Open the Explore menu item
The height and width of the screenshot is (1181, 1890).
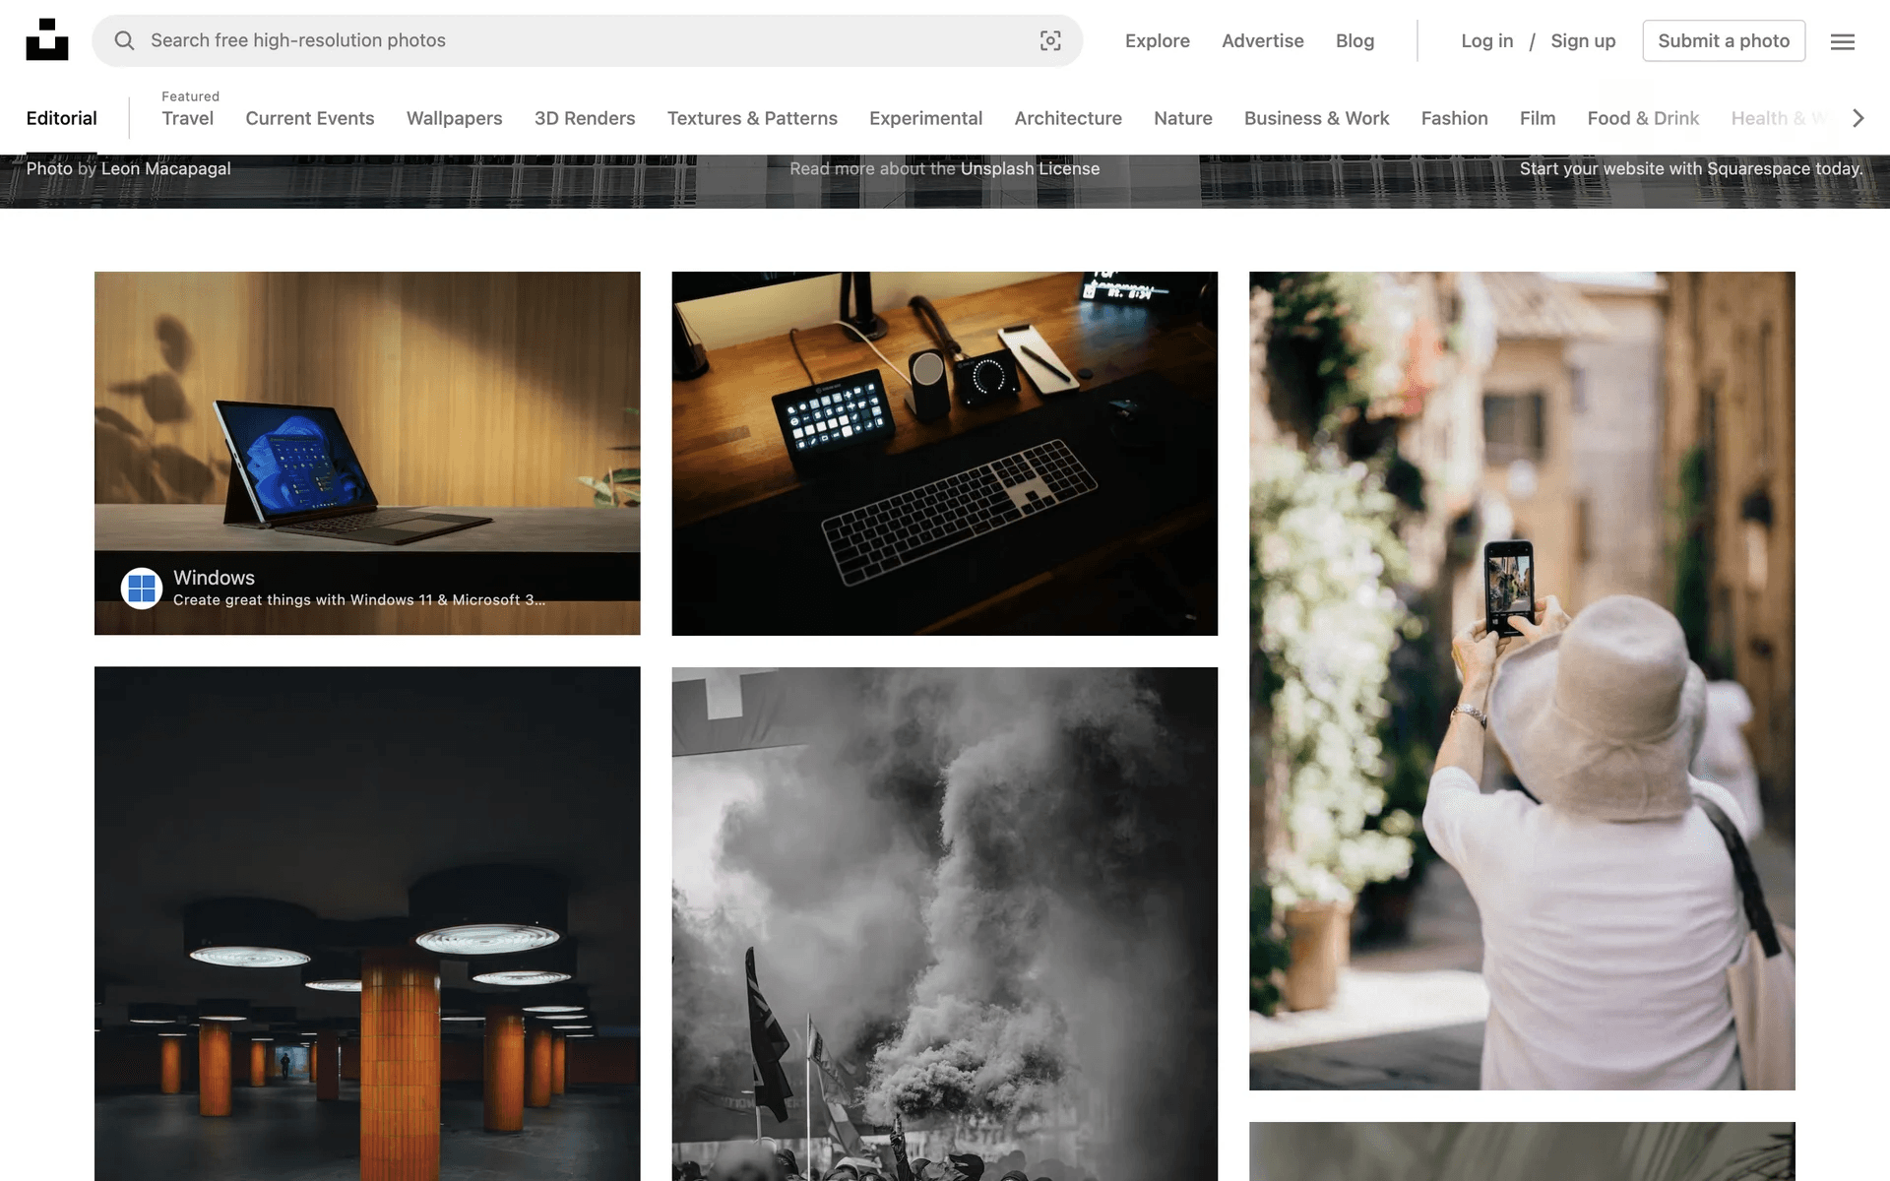[1157, 40]
